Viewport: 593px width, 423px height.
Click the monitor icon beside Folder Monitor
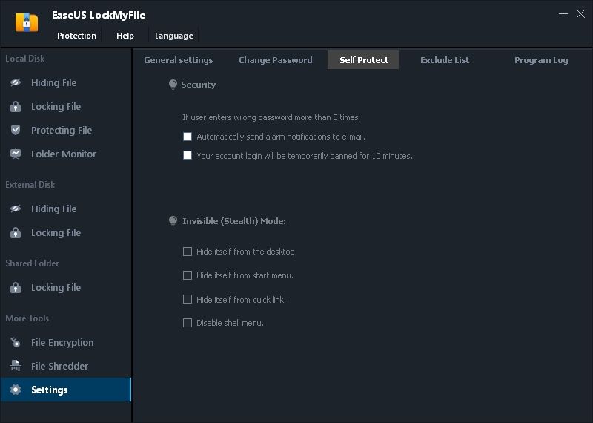pos(16,154)
